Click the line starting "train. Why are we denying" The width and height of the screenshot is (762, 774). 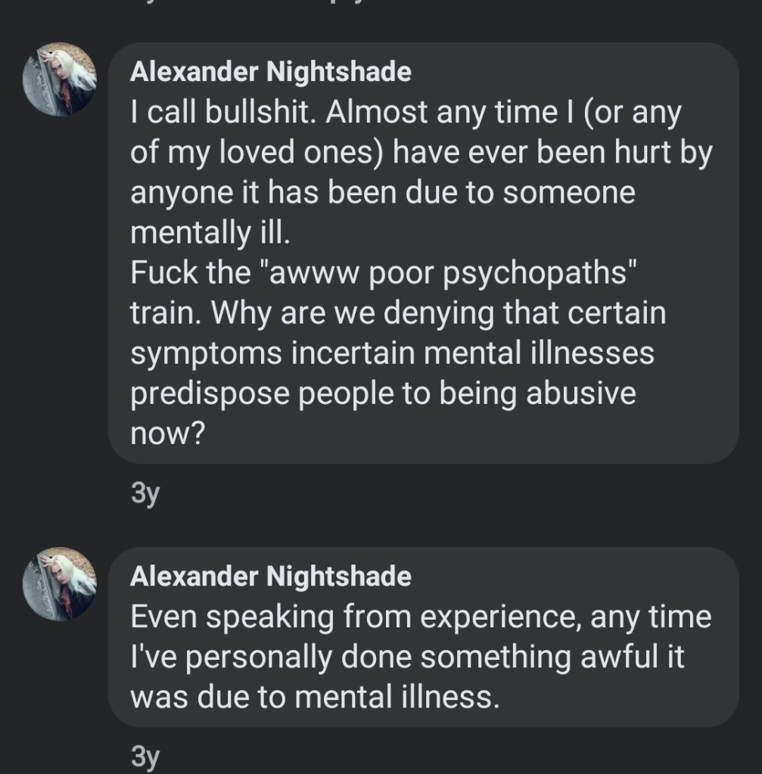398,313
